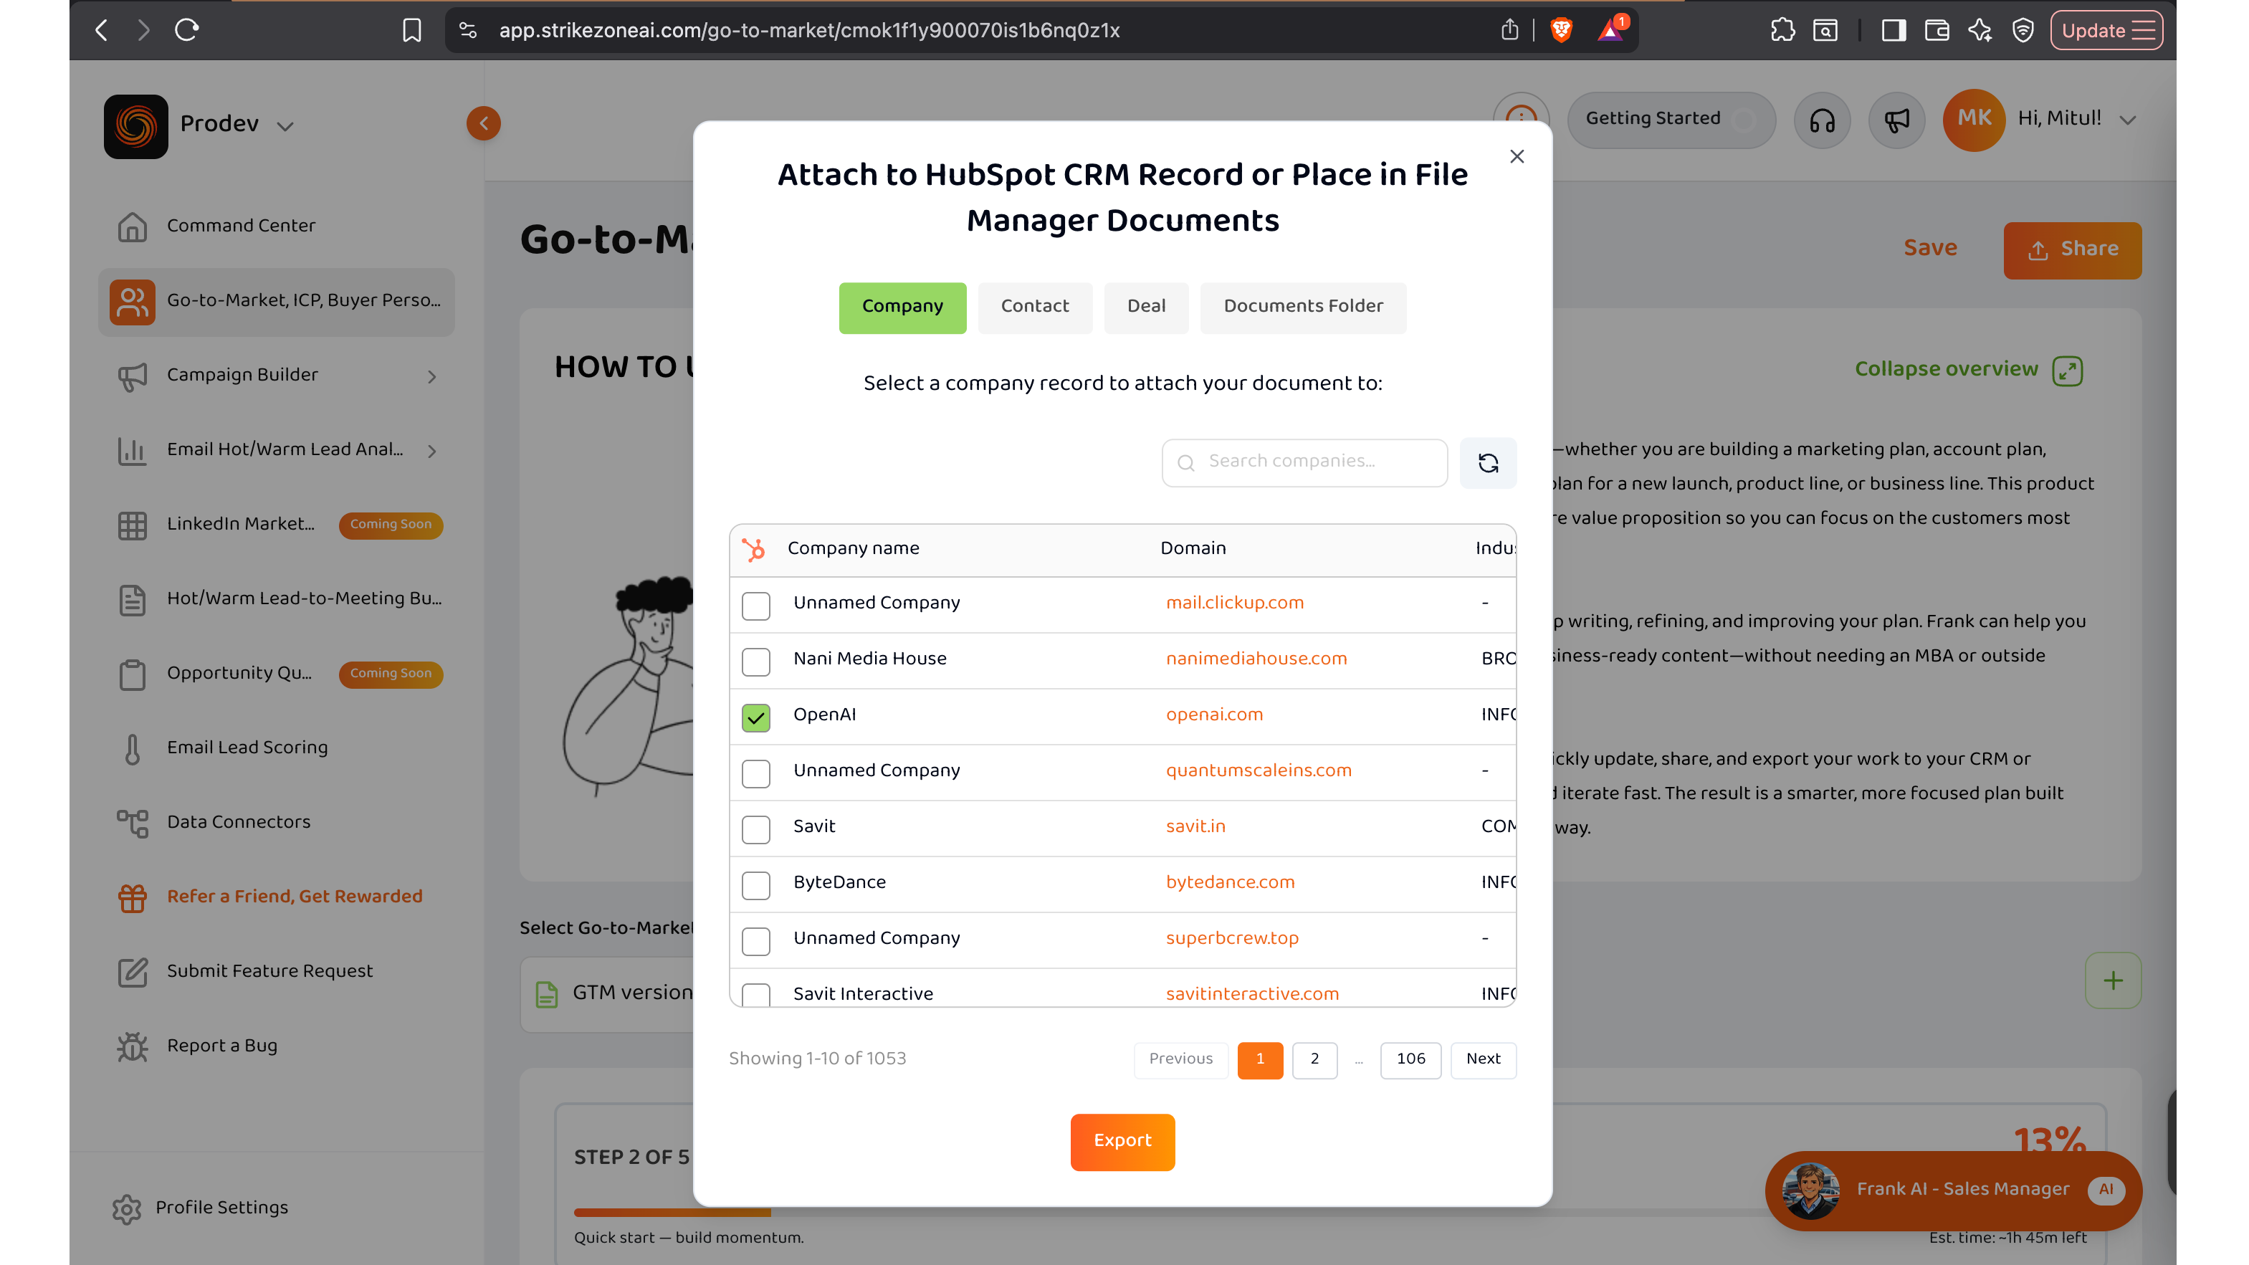Open the Brave Rewards triangle icon
Screen dimensions: 2249x1265
coord(1611,31)
